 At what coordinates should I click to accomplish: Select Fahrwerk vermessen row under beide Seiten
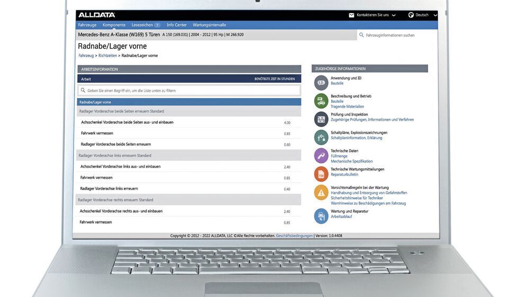coord(189,133)
